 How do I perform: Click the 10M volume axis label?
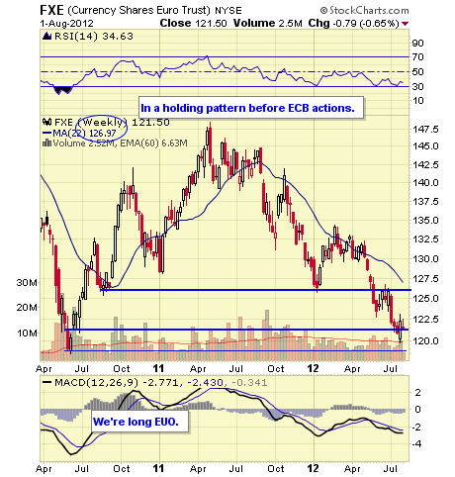27,333
